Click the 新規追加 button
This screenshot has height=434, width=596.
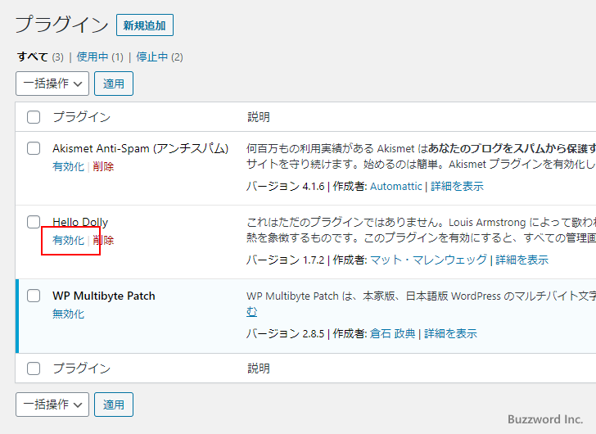pos(144,25)
